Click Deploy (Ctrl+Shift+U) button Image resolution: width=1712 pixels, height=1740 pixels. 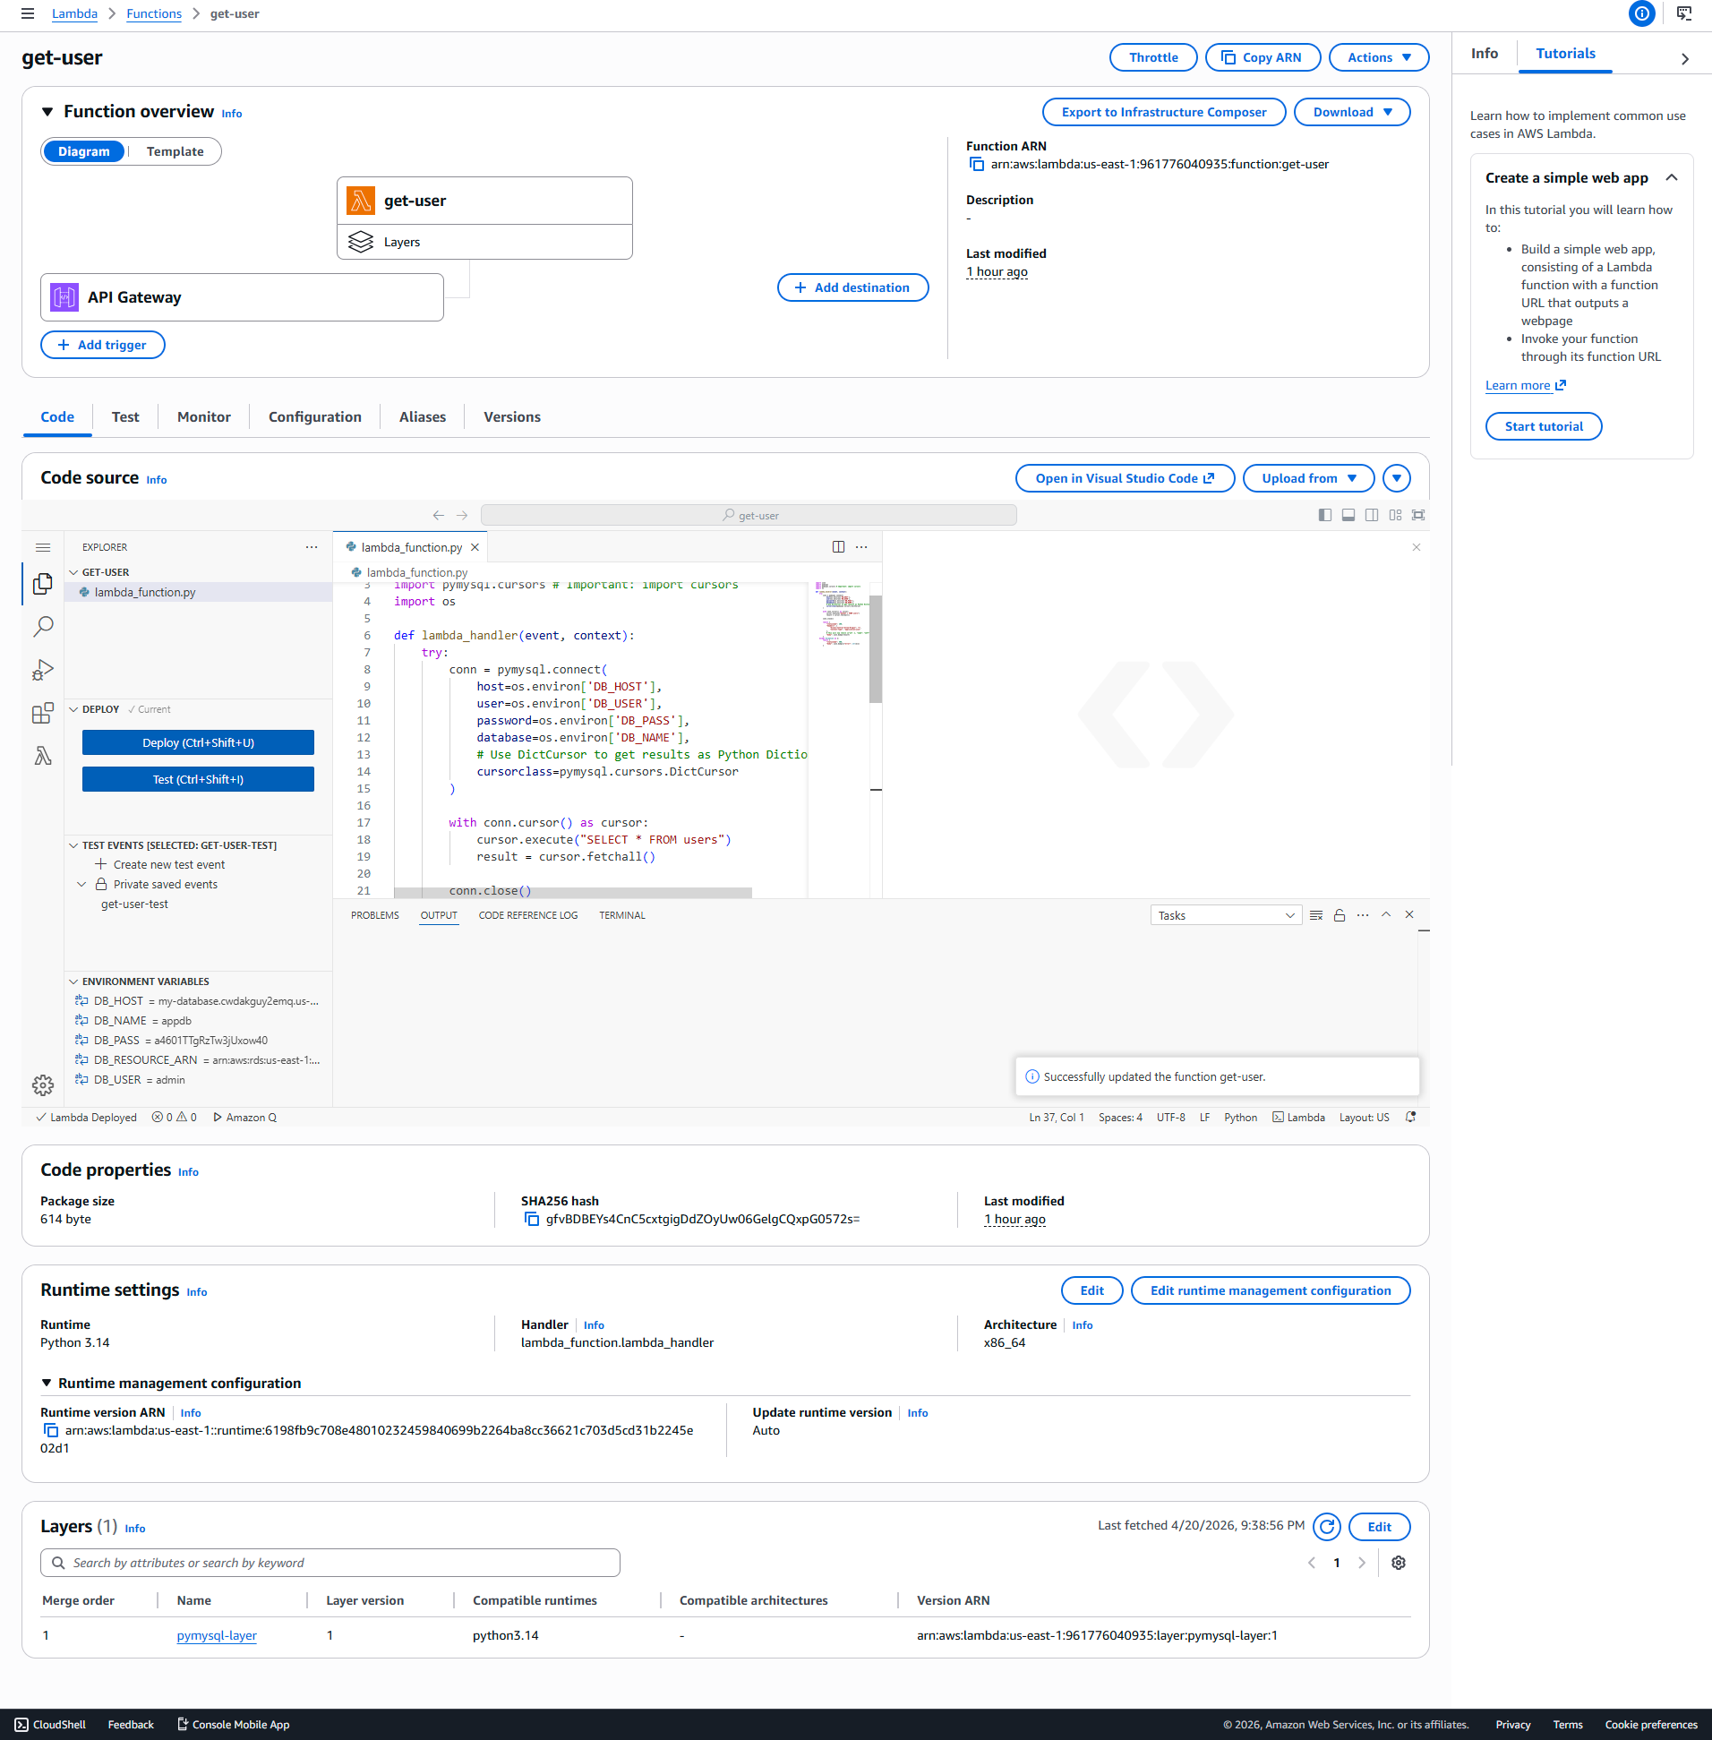(198, 742)
